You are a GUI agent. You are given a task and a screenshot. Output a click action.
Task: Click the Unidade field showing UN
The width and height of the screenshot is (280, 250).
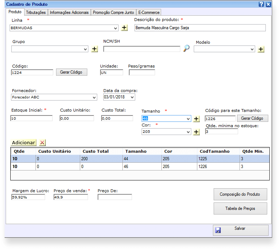[x=111, y=72]
